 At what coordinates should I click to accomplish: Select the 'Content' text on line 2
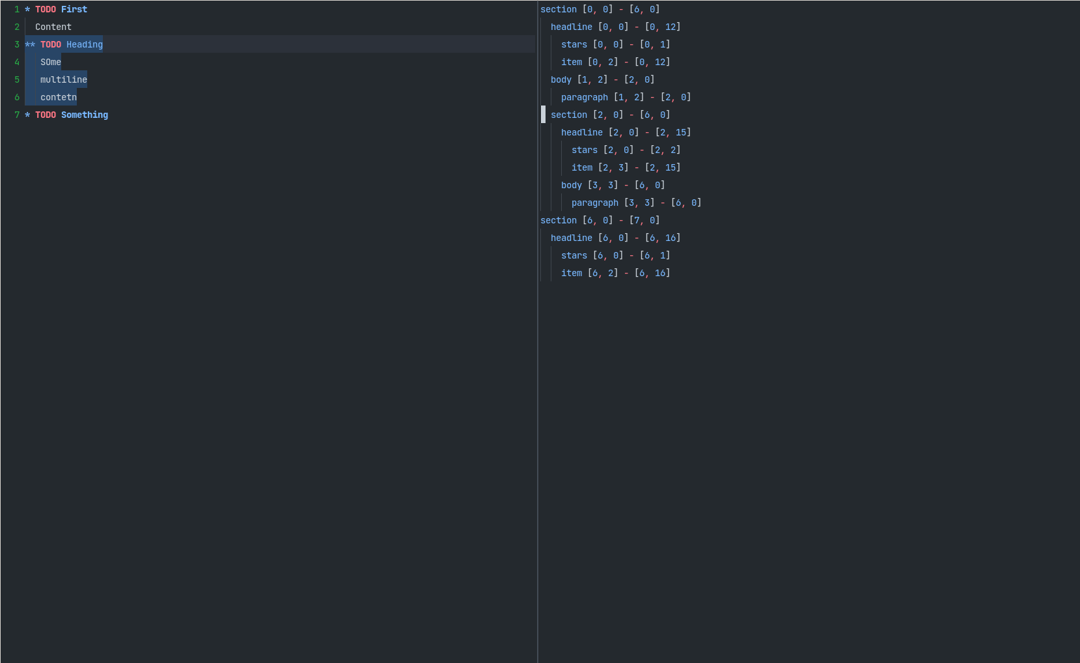pyautogui.click(x=53, y=27)
